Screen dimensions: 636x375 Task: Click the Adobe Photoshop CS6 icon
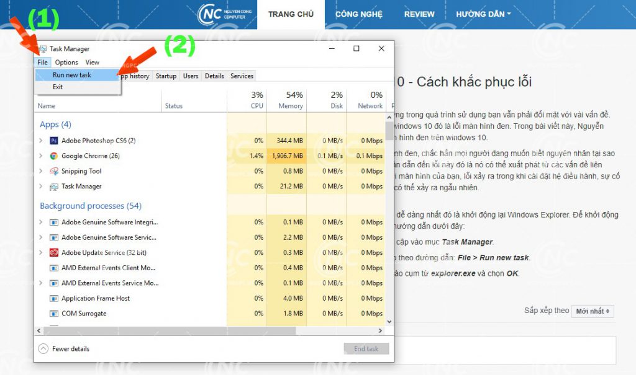tap(53, 141)
